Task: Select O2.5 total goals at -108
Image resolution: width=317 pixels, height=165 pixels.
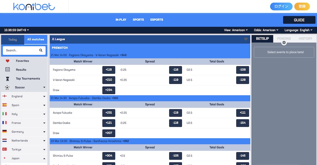Action: tap(243, 70)
